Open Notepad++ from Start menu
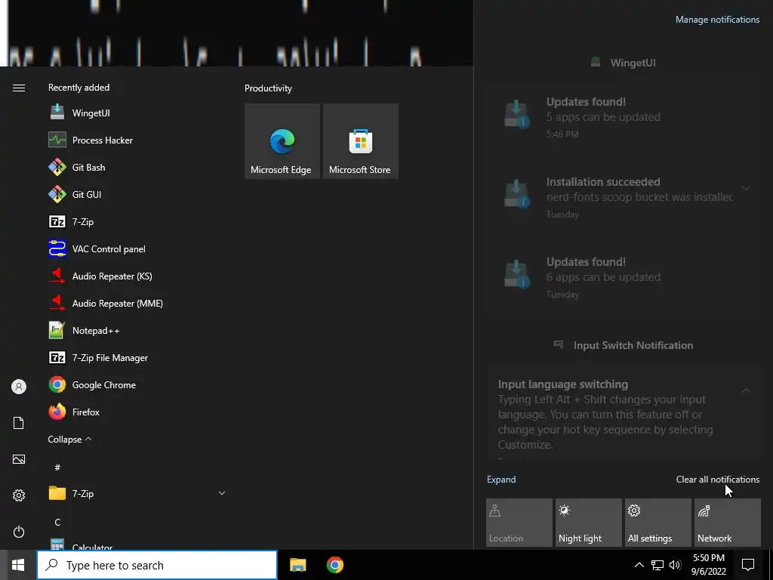 (x=137, y=330)
